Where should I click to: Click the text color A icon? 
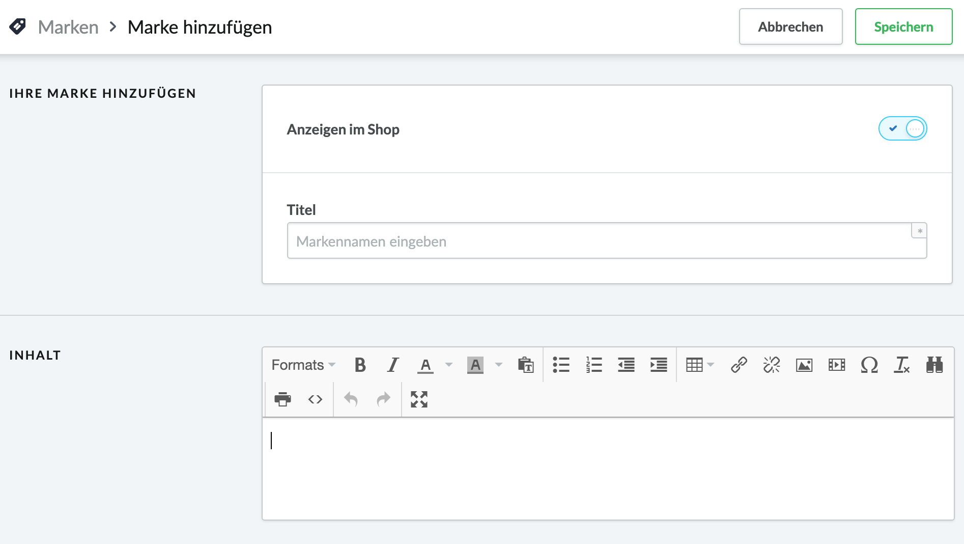426,365
